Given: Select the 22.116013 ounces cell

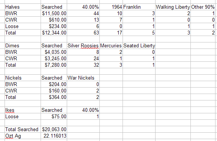Looking at the screenshot, I should 54,136.
